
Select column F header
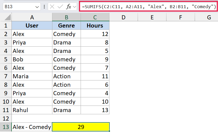(x=180, y=17)
